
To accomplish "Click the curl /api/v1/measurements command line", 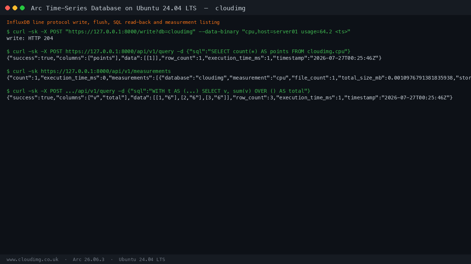I will [x=89, y=71].
